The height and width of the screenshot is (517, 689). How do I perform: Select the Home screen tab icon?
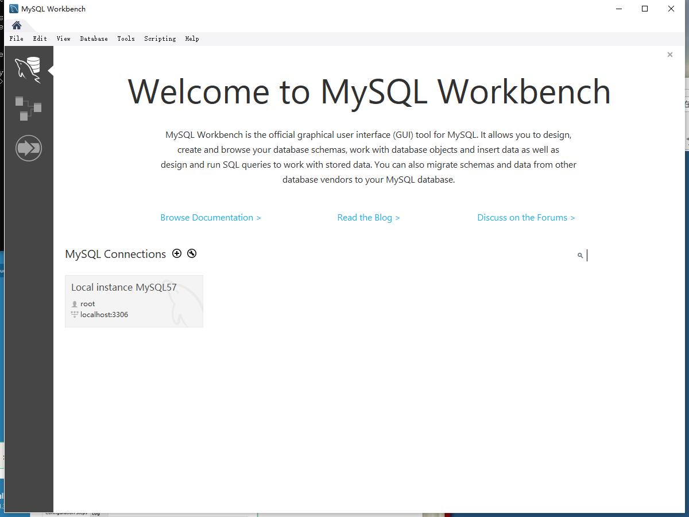[16, 25]
